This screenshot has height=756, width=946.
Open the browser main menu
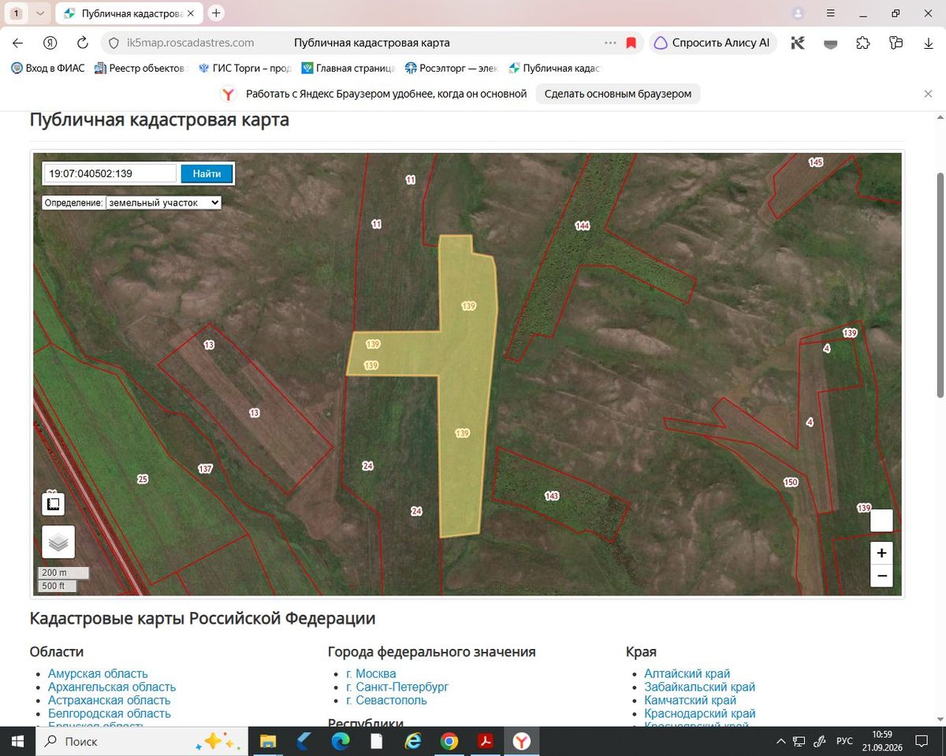coord(830,13)
